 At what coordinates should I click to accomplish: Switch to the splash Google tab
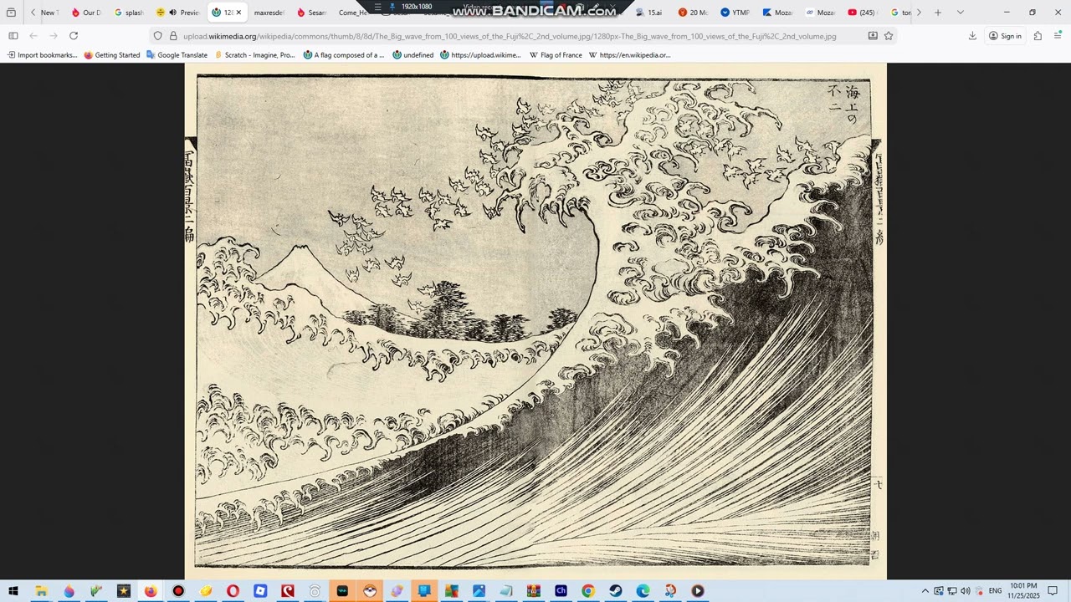(x=130, y=13)
